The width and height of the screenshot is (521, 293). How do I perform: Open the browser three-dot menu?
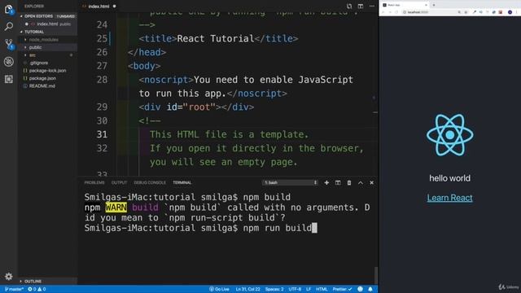517,12
